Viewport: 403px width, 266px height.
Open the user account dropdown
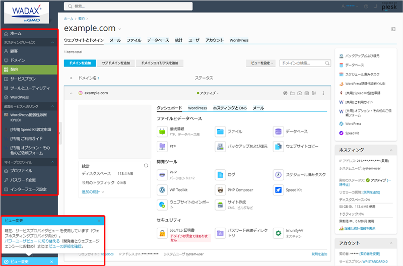tap(350, 6)
